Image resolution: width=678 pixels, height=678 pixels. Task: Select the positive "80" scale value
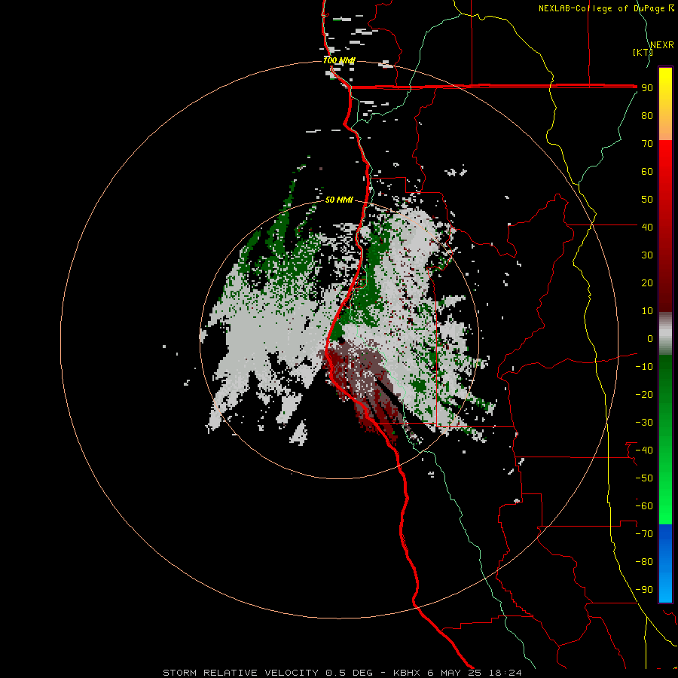(647, 116)
